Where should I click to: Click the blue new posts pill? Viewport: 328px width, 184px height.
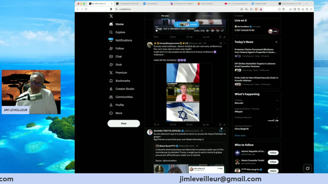coord(186,24)
